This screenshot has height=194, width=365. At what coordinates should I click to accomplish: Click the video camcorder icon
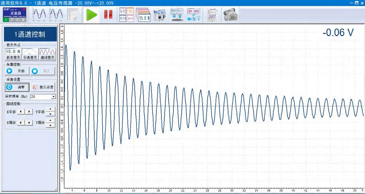pos(230,15)
